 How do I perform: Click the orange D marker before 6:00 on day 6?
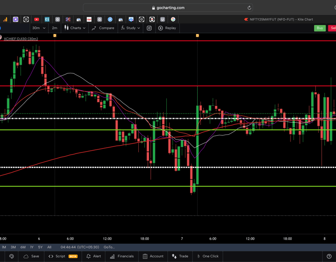click(x=55, y=35)
